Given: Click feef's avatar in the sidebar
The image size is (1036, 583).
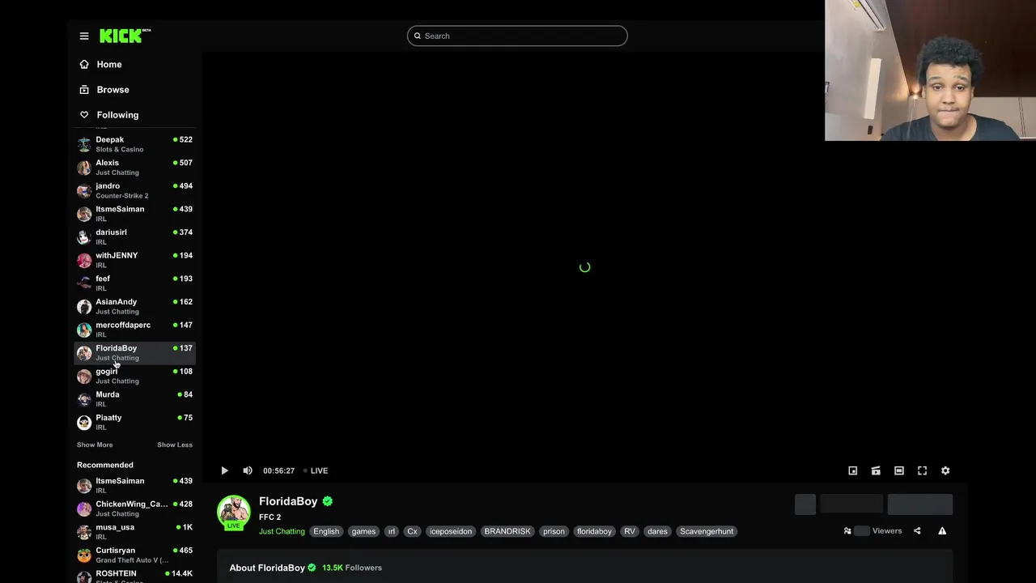Looking at the screenshot, I should pyautogui.click(x=84, y=283).
